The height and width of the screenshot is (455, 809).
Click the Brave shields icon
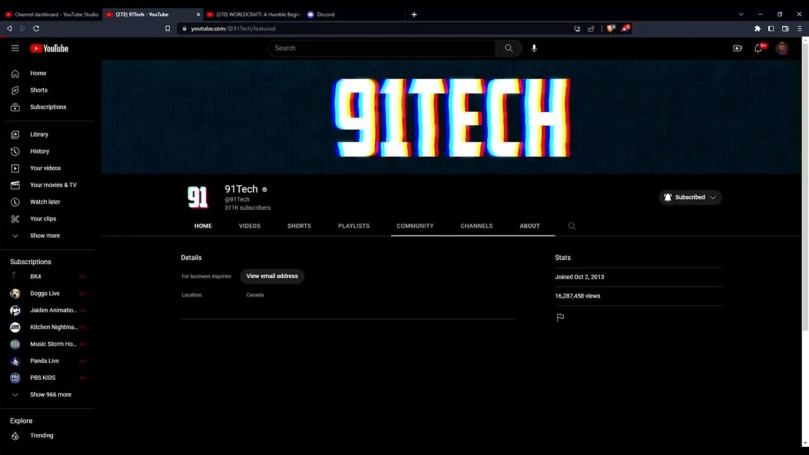611,28
